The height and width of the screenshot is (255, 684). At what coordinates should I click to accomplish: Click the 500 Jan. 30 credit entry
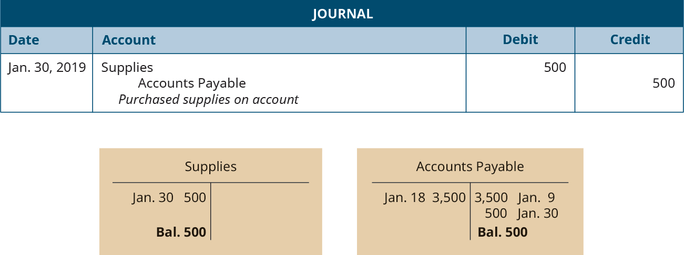pyautogui.click(x=522, y=214)
